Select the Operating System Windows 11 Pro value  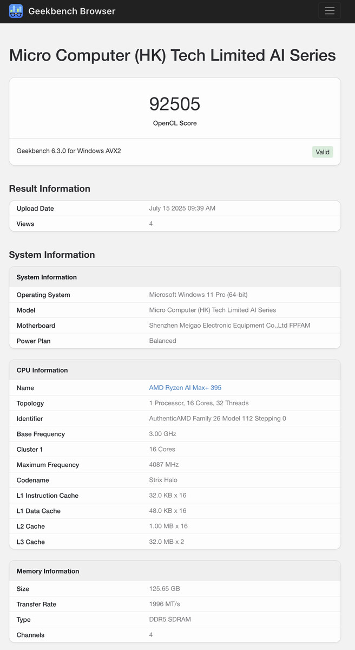click(x=198, y=295)
